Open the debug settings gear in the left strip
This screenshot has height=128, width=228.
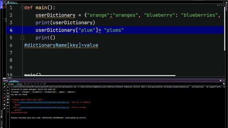[4, 105]
